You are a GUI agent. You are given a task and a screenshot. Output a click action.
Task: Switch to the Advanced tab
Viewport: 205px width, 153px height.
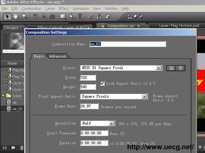coord(58,56)
